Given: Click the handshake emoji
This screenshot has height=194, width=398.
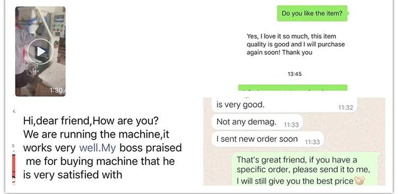Looking at the screenshot, I should pos(359,181).
